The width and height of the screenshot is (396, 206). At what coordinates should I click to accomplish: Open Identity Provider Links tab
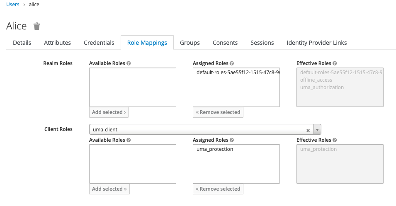tap(316, 43)
